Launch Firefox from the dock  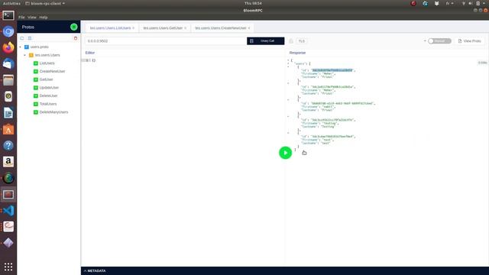[x=8, y=47]
